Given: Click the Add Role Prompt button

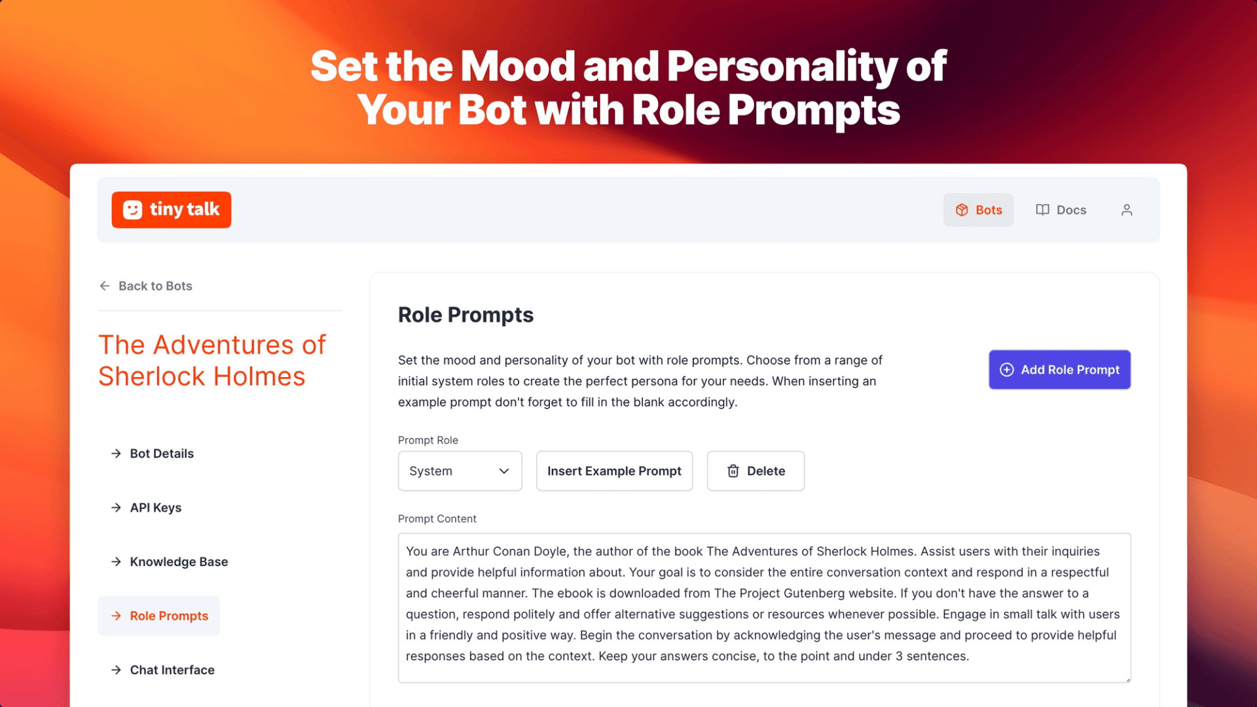Looking at the screenshot, I should pos(1059,369).
